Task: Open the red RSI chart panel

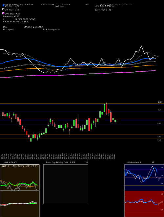Action: [x=144, y=204]
